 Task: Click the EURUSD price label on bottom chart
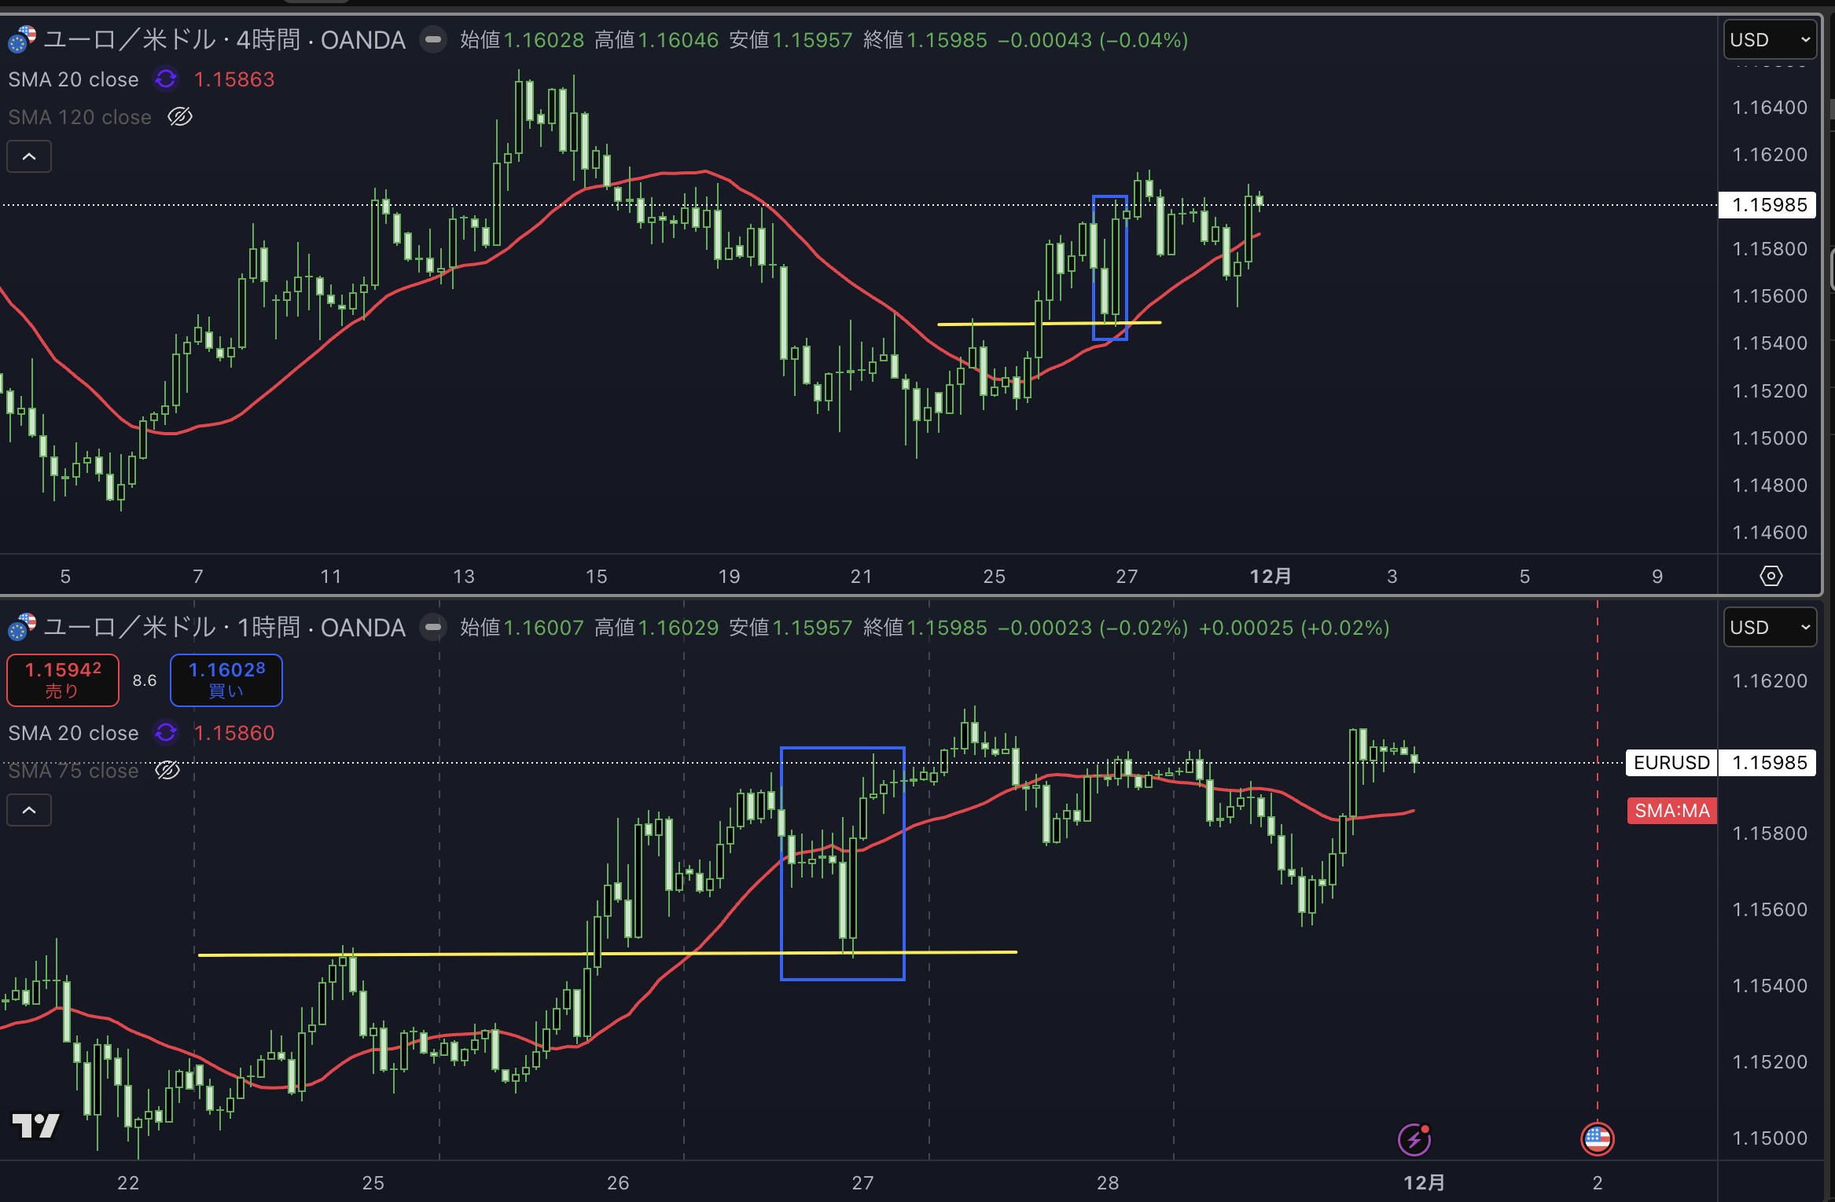[1671, 762]
